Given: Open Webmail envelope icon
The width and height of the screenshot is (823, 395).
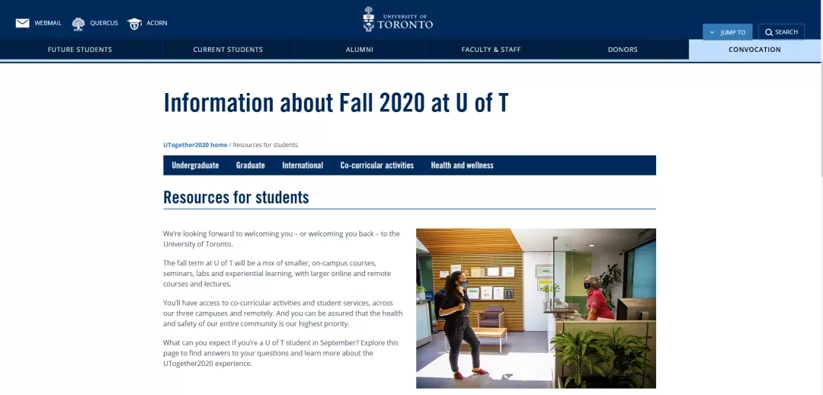Looking at the screenshot, I should click(23, 23).
